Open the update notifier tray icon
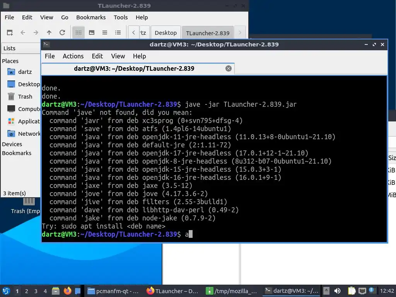The image size is (396, 297). [371, 290]
